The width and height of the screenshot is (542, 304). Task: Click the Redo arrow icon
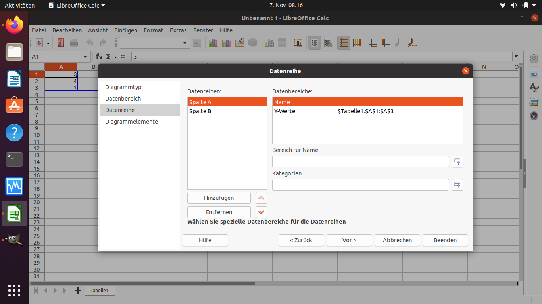tap(103, 43)
